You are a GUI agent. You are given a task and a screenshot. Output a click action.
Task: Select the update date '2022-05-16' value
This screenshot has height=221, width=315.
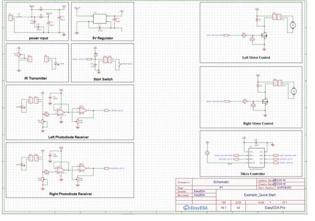click(279, 181)
